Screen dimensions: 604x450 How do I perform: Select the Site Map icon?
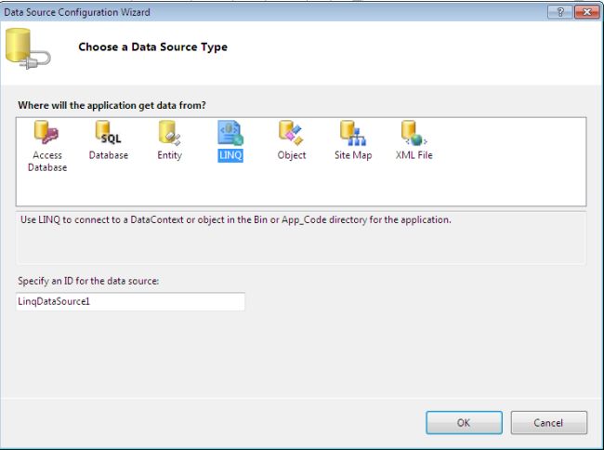pyautogui.click(x=352, y=134)
